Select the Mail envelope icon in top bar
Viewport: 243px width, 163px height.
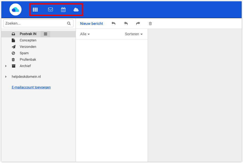point(50,9)
